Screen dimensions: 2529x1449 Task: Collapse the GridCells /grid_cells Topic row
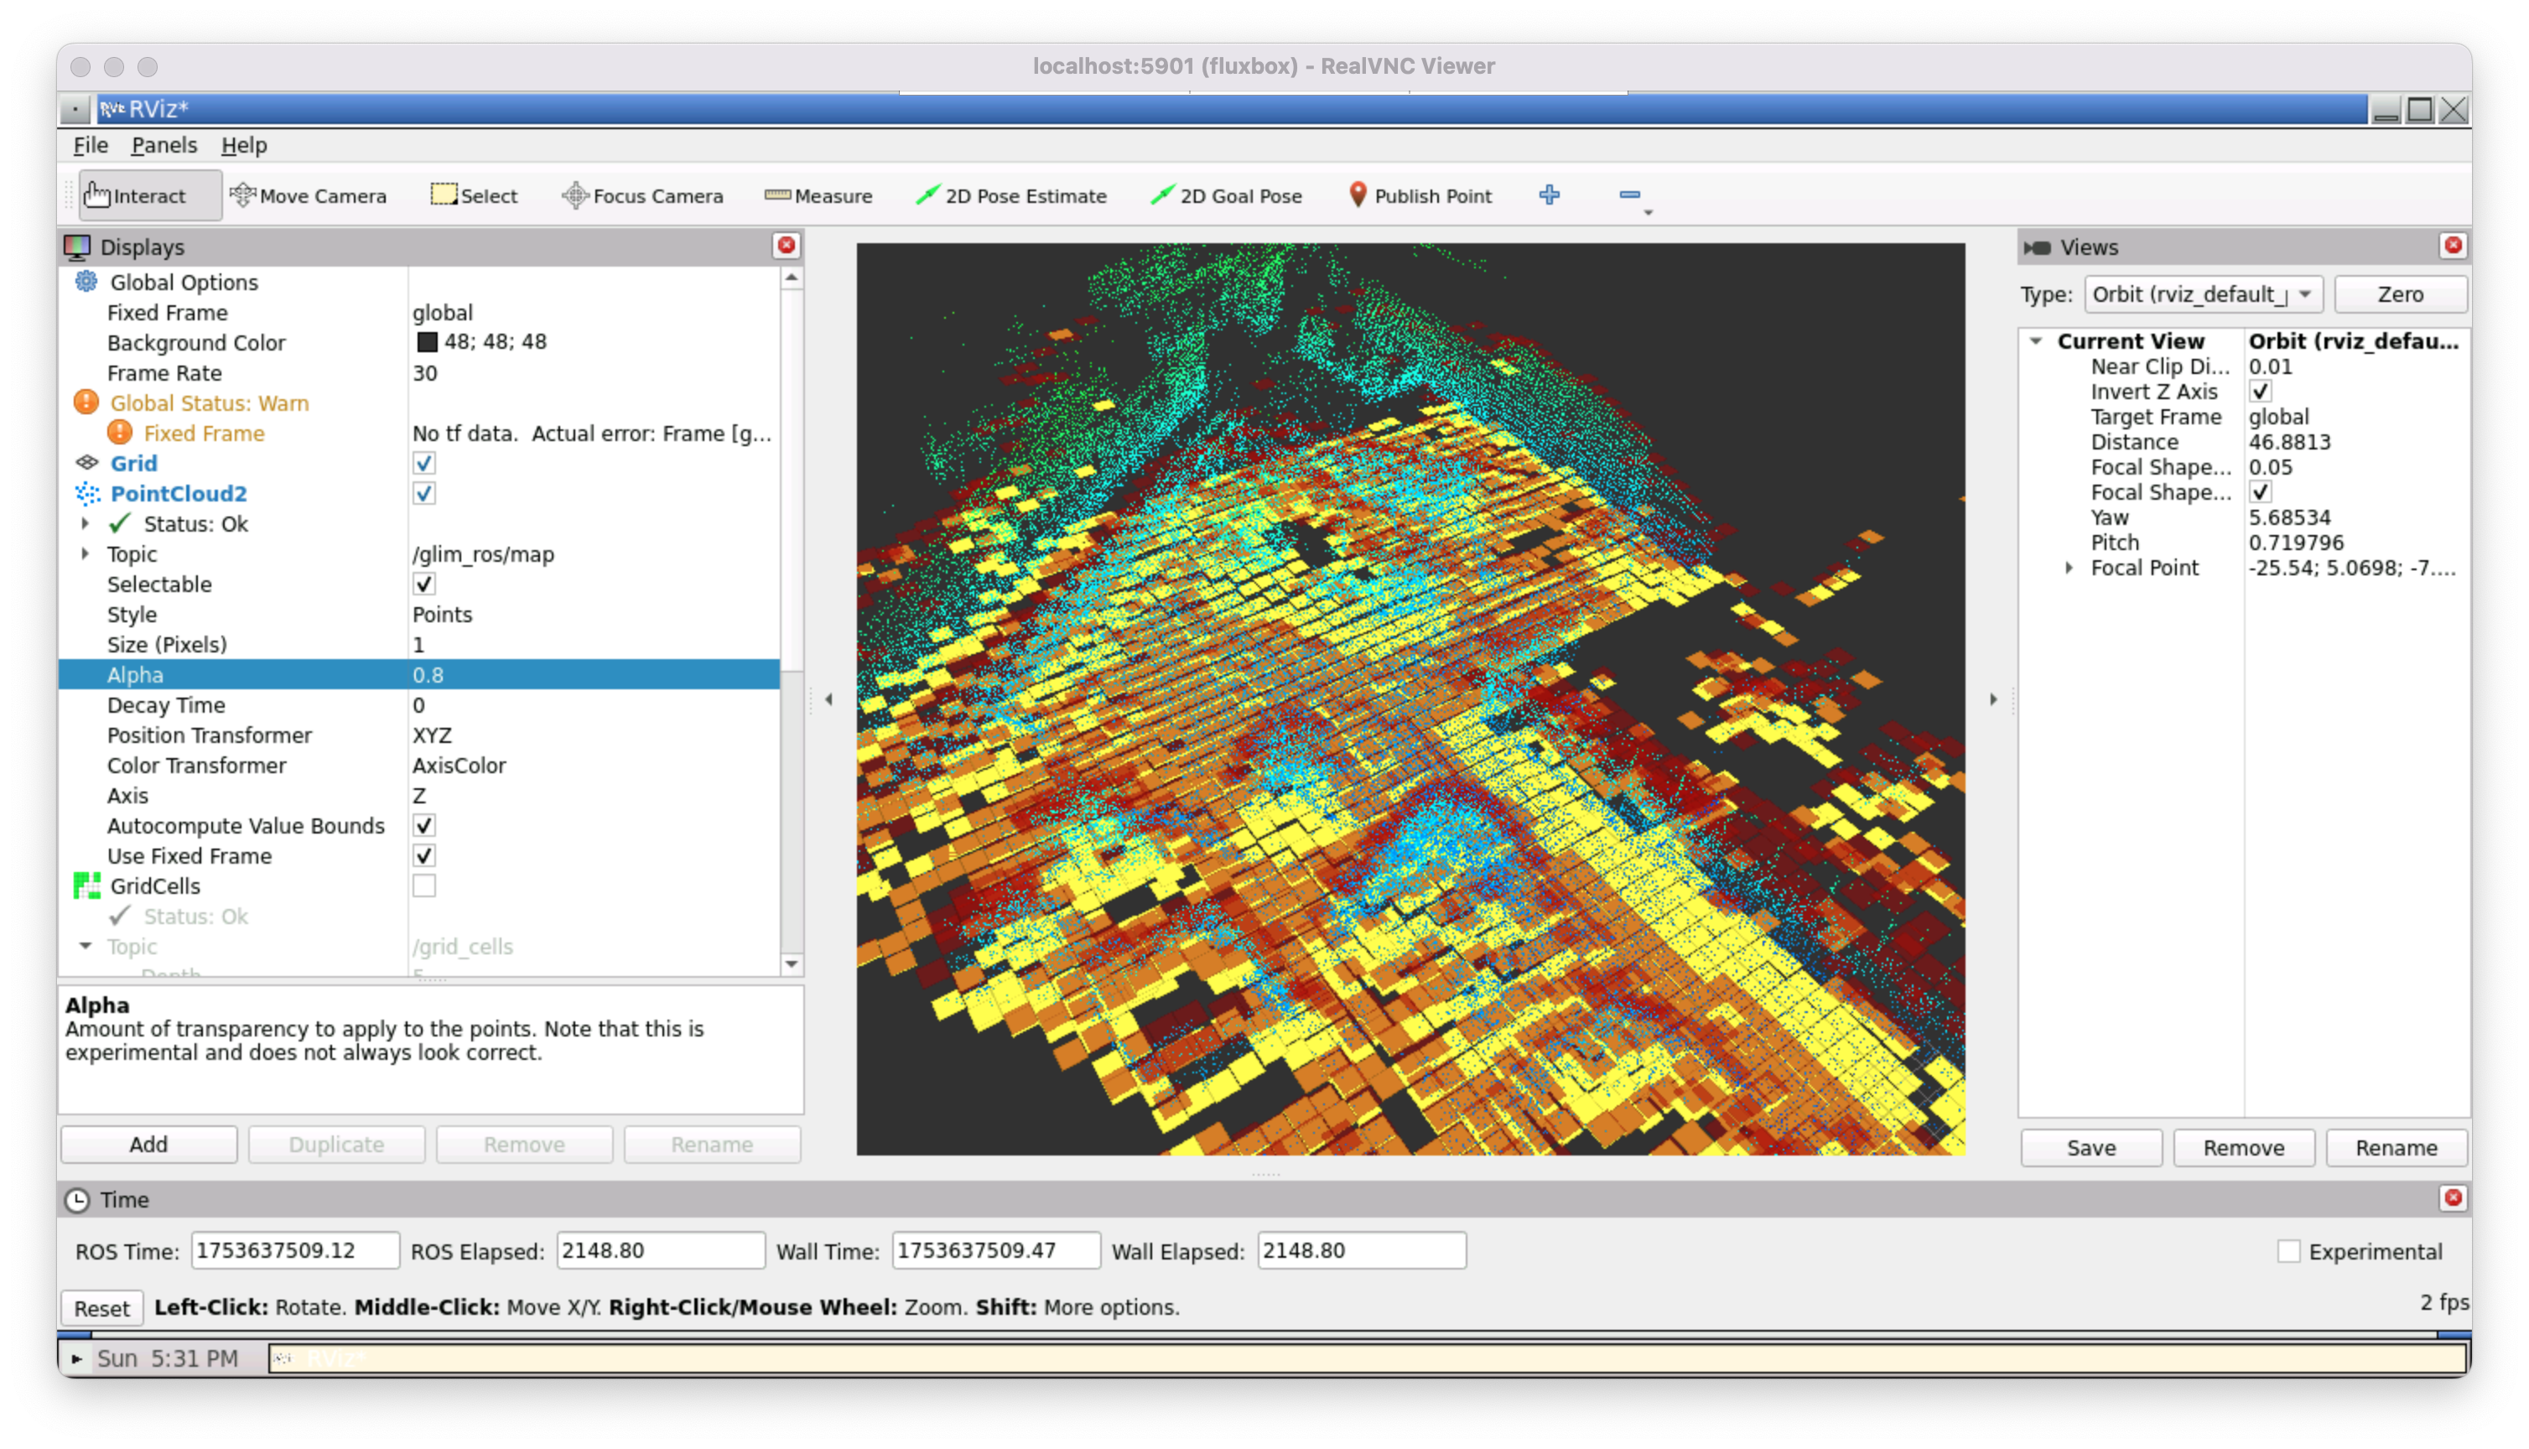[86, 945]
